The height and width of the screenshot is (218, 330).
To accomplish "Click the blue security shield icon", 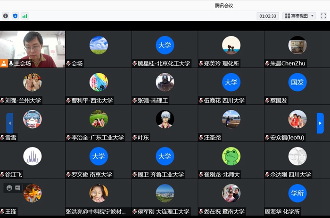I will (x=15, y=16).
